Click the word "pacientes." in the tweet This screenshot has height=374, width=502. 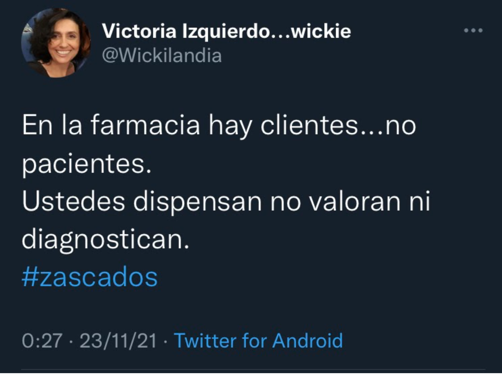(86, 165)
